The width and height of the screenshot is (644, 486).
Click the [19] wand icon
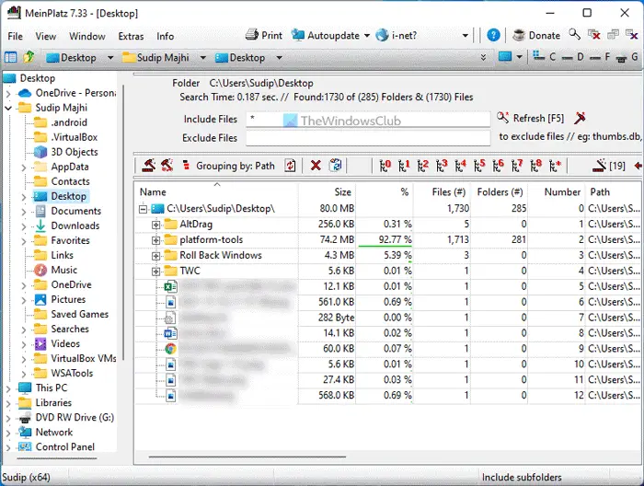pyautogui.click(x=608, y=166)
